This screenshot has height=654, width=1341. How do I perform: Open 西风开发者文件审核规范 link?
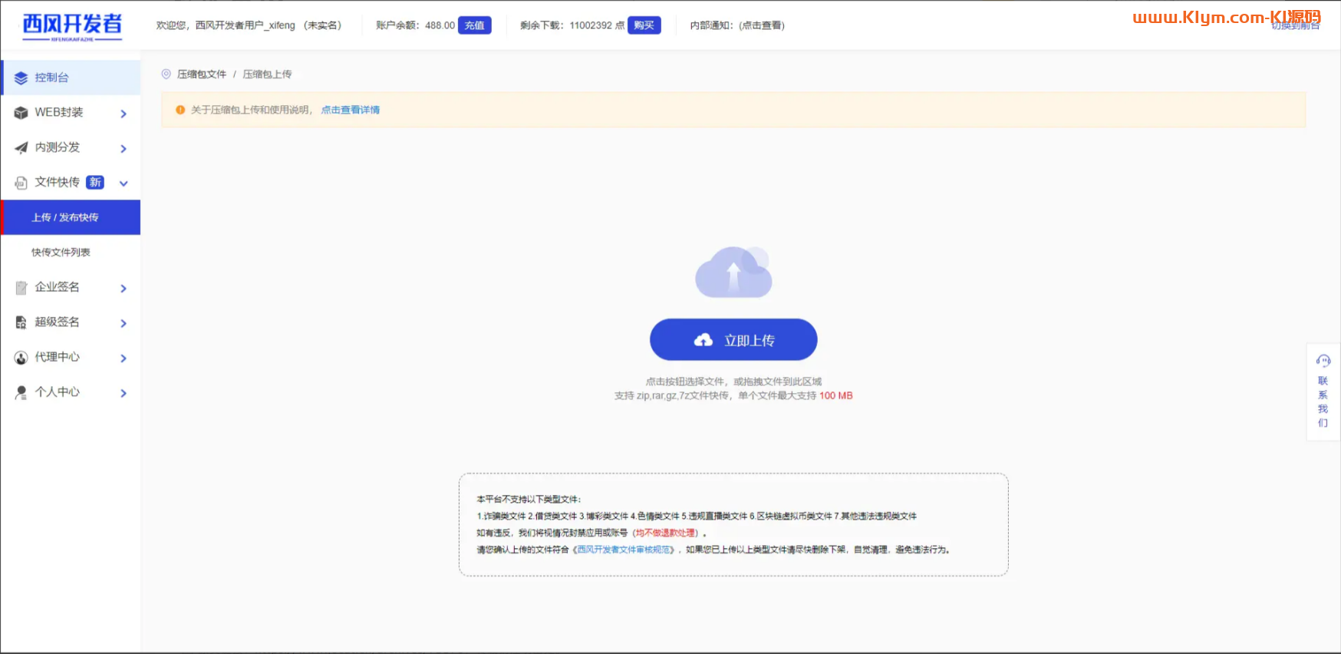(624, 550)
